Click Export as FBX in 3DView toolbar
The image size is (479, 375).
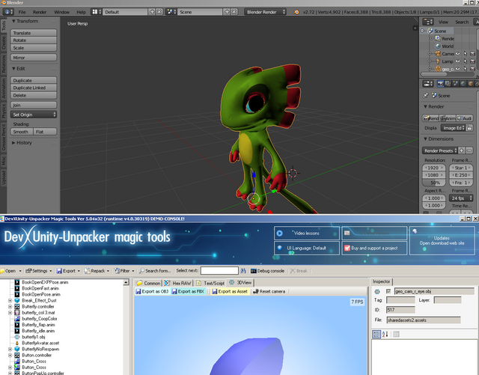pos(188,292)
